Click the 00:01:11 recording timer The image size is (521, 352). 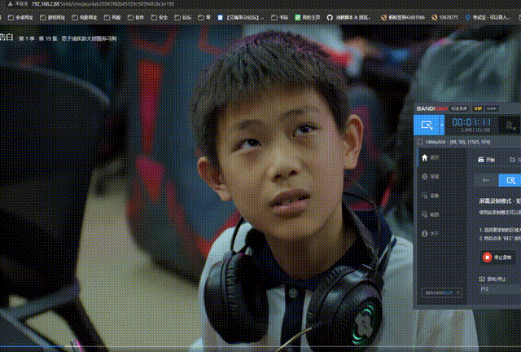(471, 122)
